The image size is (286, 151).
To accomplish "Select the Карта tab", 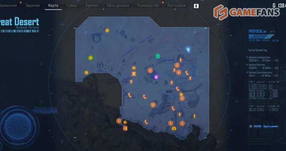I will tap(53, 5).
